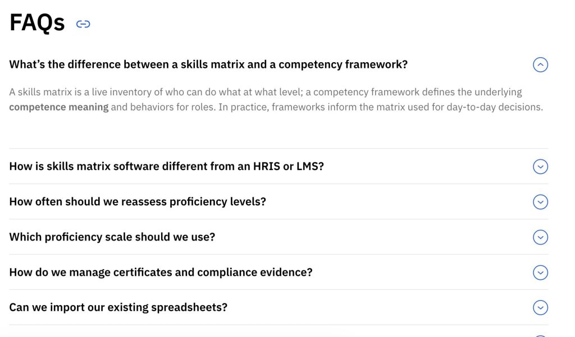Select the FAQs page heading
This screenshot has height=337, width=575.
coord(36,23)
